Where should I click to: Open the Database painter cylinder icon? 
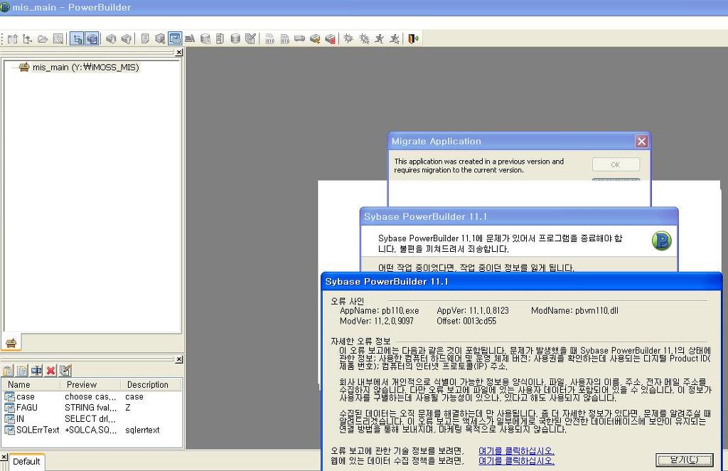[235, 38]
